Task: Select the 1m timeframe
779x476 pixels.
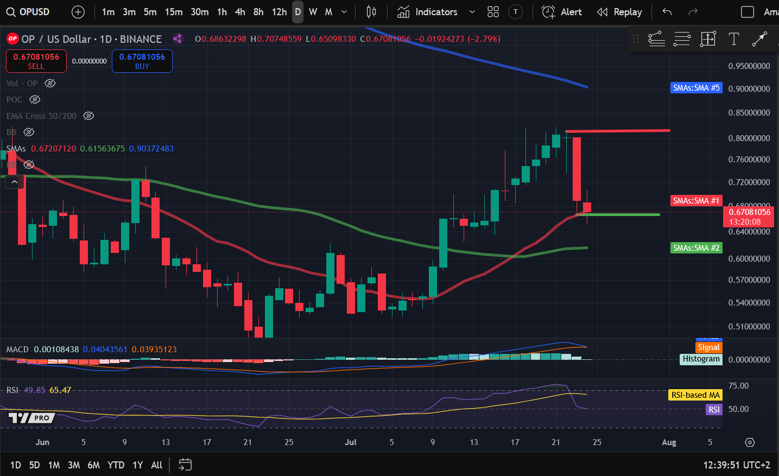Action: pyautogui.click(x=108, y=12)
